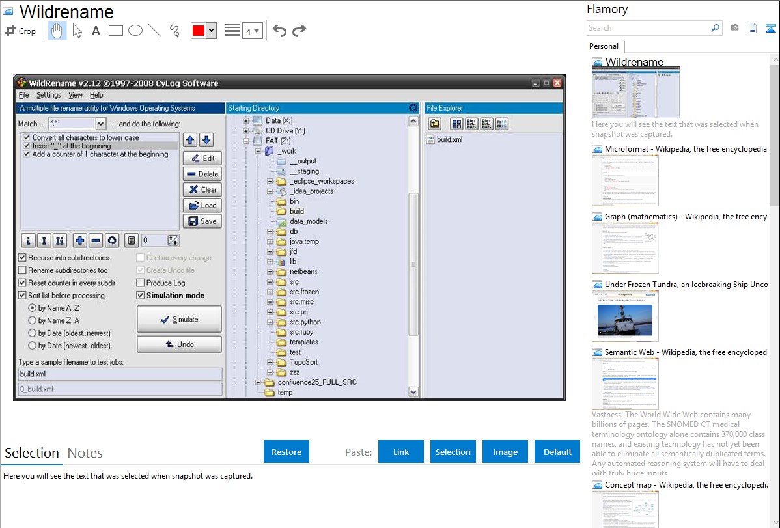This screenshot has height=528, width=780.
Task: Pick the ellipse shape tool
Action: [x=135, y=31]
